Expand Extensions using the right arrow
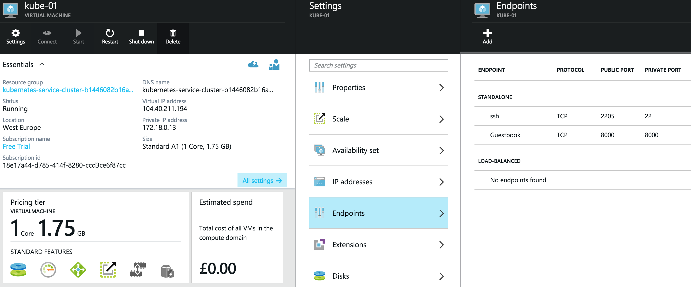Screen dimensions: 691x287 pos(441,245)
